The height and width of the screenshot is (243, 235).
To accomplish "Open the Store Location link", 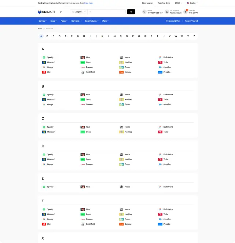I will tap(147, 3).
